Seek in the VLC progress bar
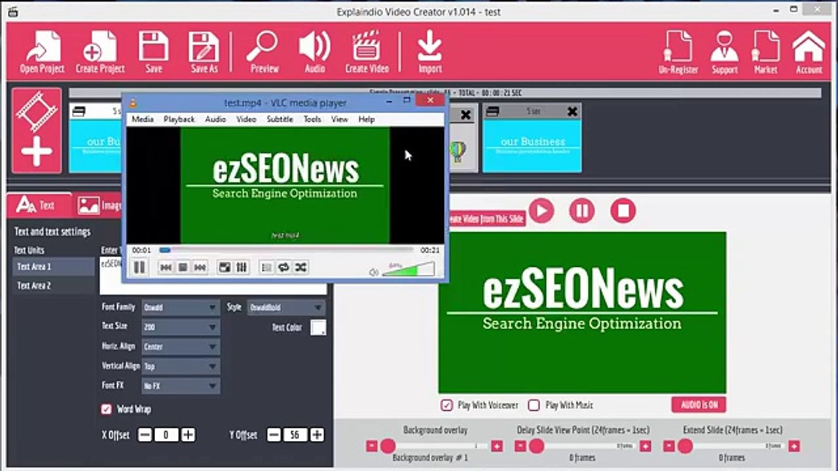This screenshot has width=838, height=471. pos(286,250)
